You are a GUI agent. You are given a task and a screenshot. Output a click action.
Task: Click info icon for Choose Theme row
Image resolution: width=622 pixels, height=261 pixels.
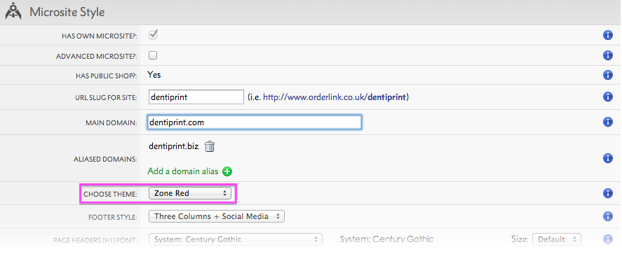click(x=607, y=193)
